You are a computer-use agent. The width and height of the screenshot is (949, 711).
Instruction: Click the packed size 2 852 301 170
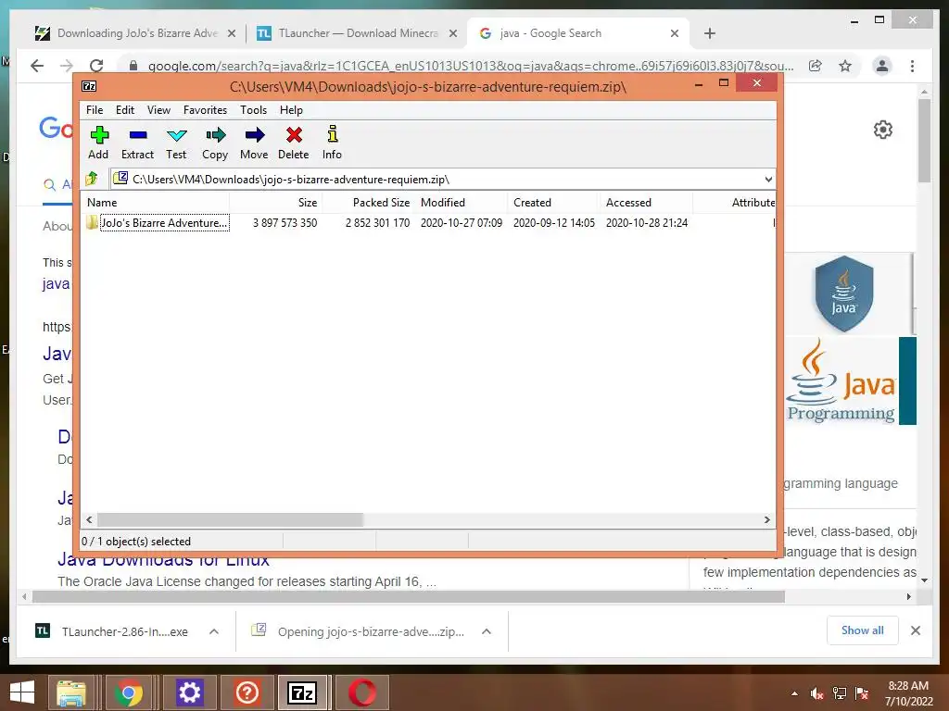click(x=378, y=222)
